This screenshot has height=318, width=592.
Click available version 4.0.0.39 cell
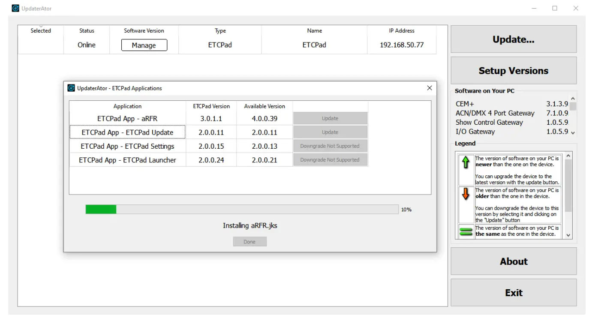point(264,118)
